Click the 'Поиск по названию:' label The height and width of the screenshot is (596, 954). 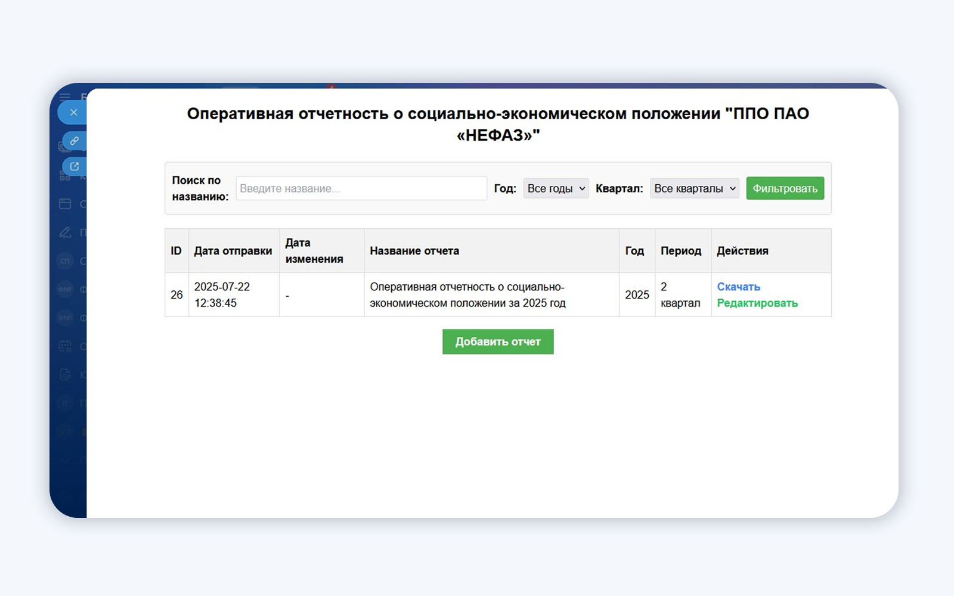pyautogui.click(x=200, y=188)
